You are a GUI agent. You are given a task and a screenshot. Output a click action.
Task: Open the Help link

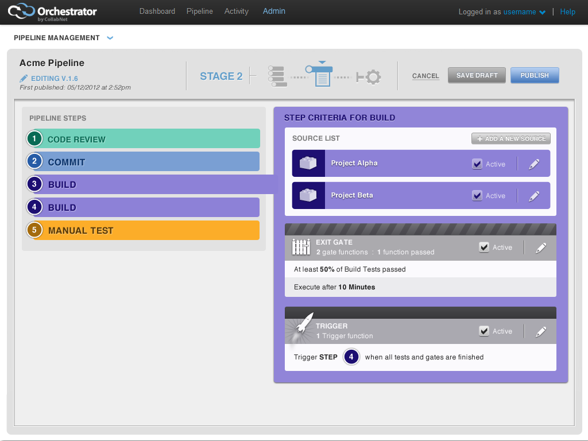point(567,11)
